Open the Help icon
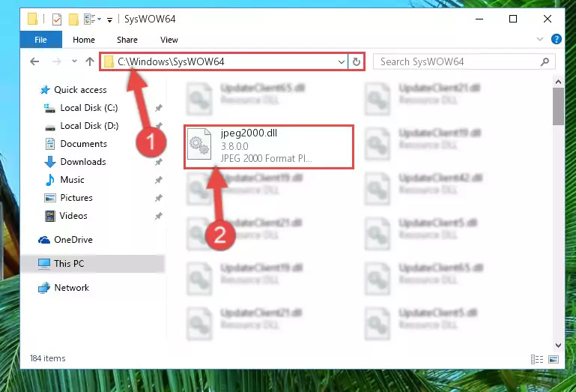This screenshot has height=392, width=576. pyautogui.click(x=557, y=39)
